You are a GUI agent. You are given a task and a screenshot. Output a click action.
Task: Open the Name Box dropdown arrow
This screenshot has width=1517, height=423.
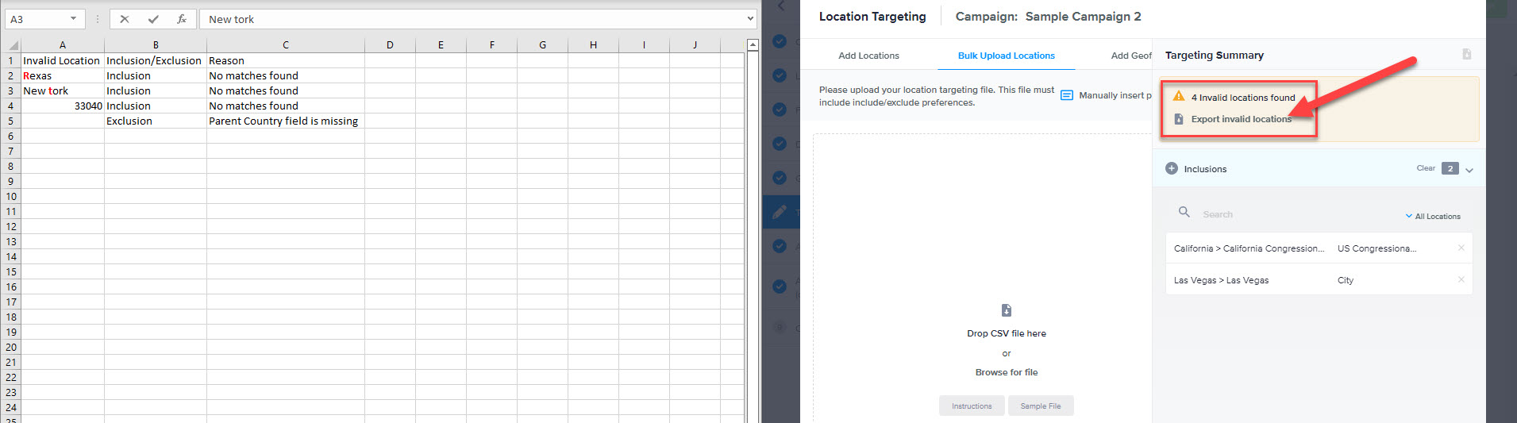point(73,19)
